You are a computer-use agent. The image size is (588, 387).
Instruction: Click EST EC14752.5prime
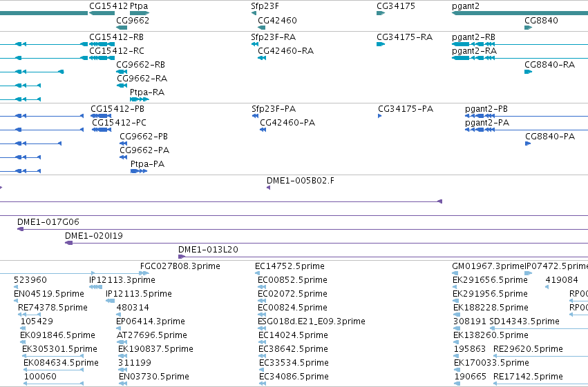290,266
